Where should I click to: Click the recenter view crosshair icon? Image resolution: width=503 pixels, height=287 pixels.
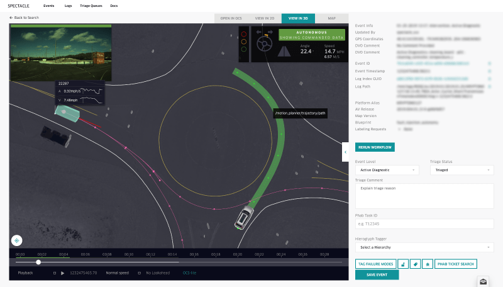pos(16,240)
